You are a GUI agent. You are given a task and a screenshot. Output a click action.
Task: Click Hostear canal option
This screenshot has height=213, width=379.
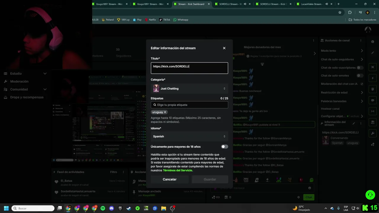[x=330, y=109]
